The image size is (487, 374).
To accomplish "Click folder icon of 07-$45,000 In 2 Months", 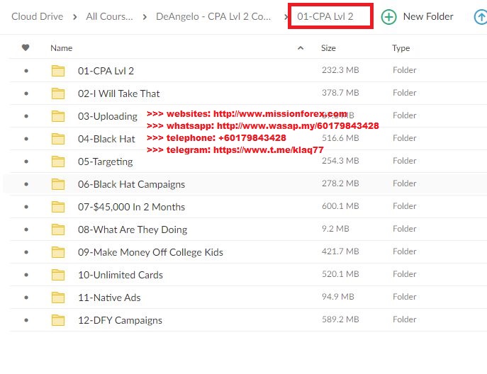I will (58, 207).
